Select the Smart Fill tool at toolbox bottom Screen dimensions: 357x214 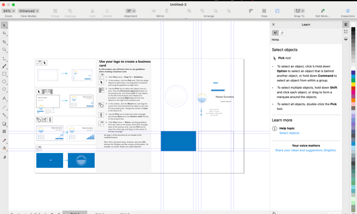click(x=4, y=157)
